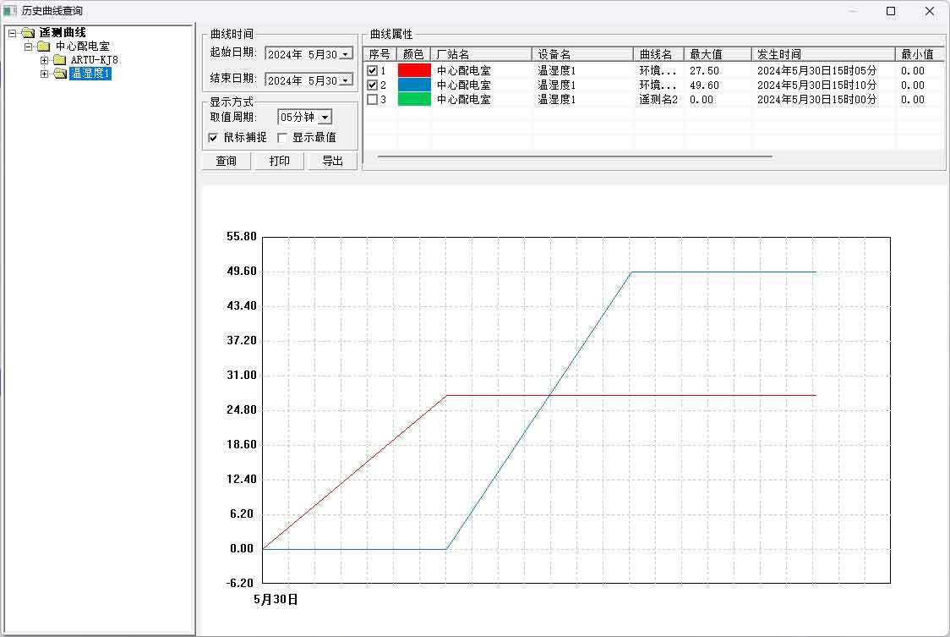Click the 55.80 y-axis label
The image size is (950, 637).
[242, 237]
